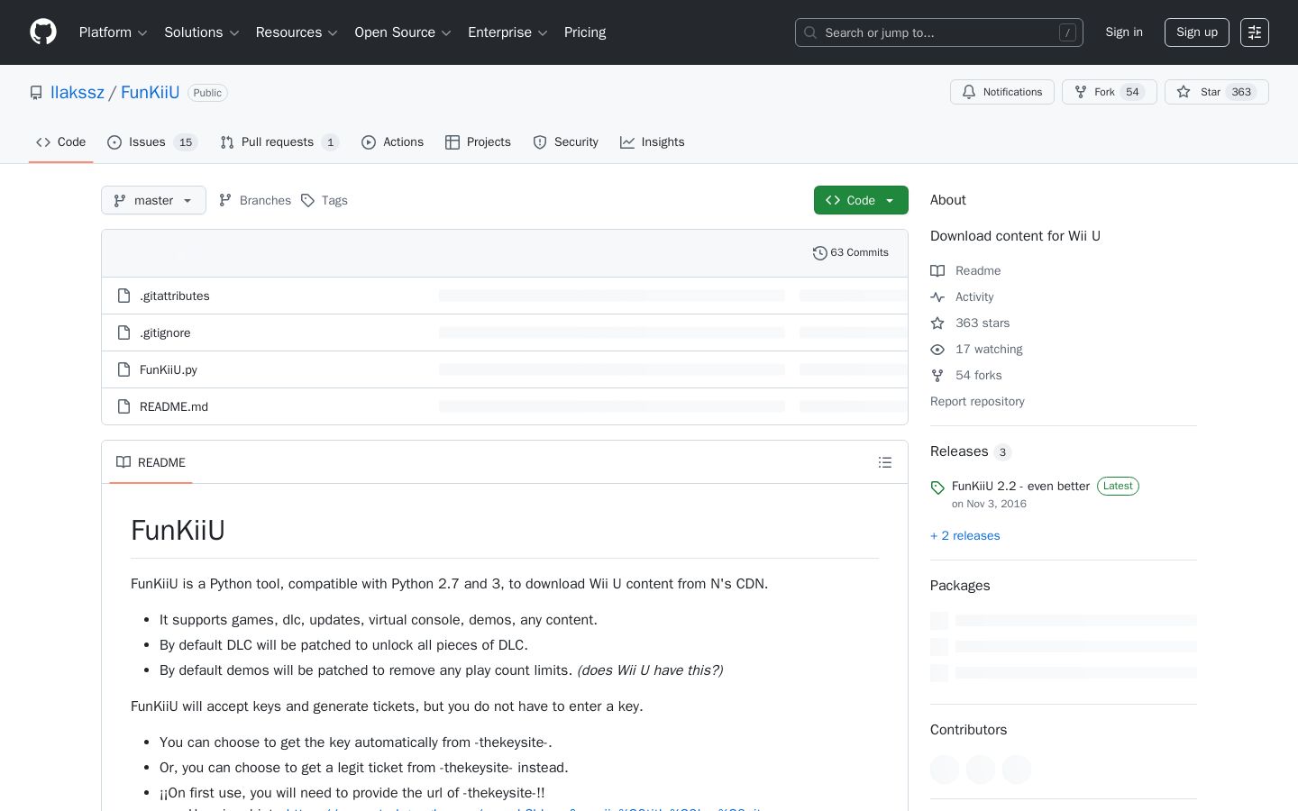Viewport: 1298px width, 811px height.
Task: Click the Star icon to star the repo
Action: click(x=1184, y=92)
